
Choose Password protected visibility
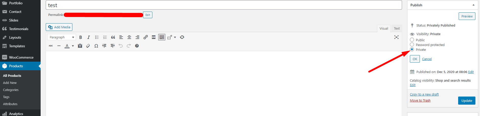click(x=412, y=44)
